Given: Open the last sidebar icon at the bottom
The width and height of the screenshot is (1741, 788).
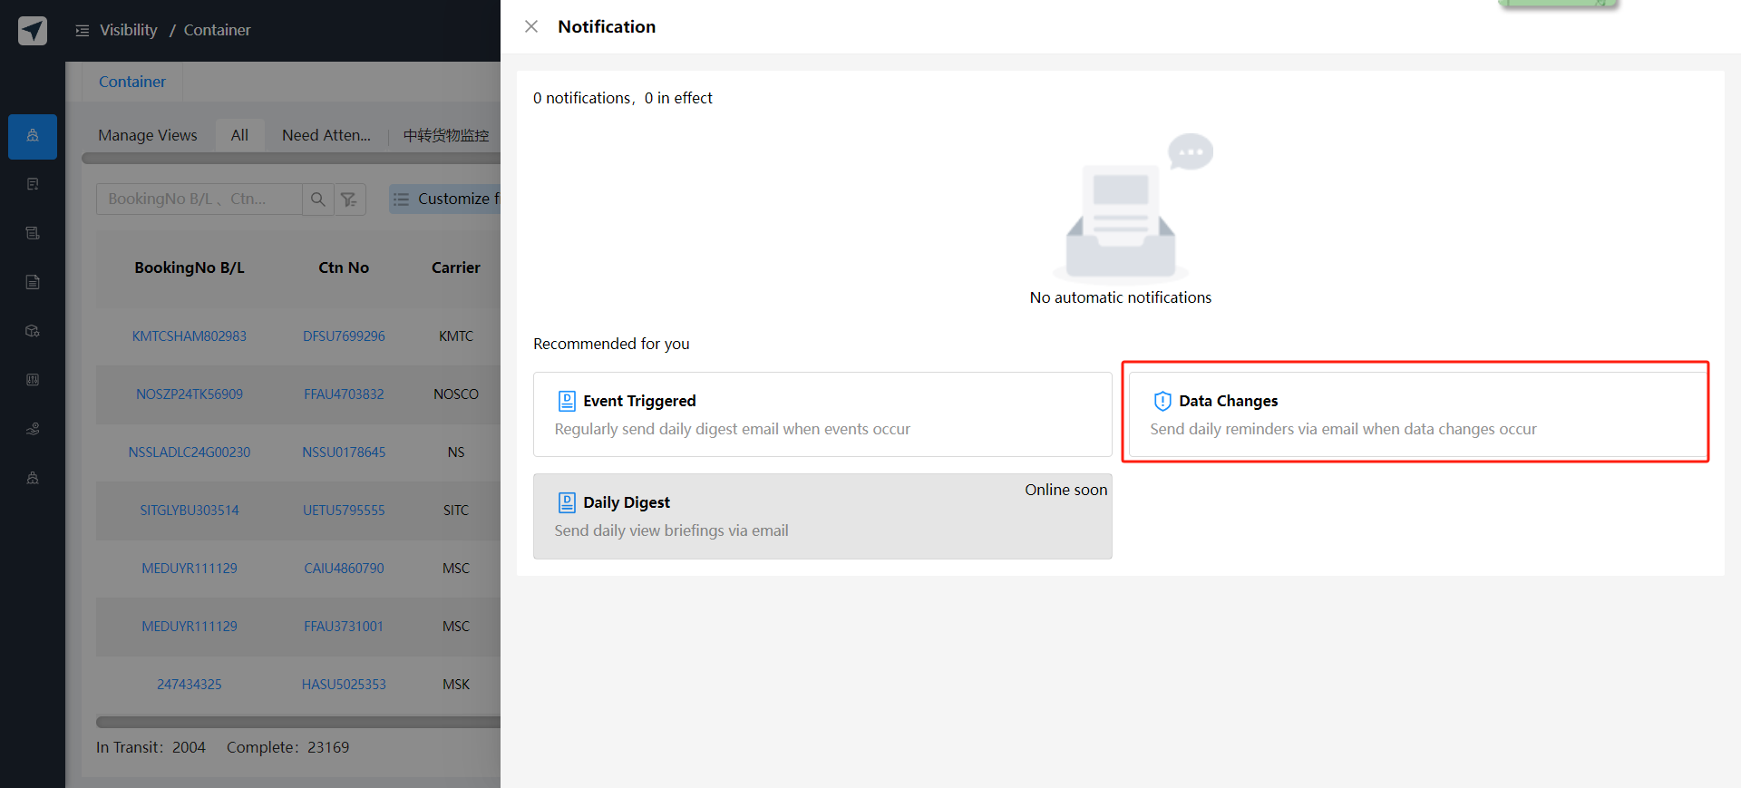Looking at the screenshot, I should tap(33, 478).
